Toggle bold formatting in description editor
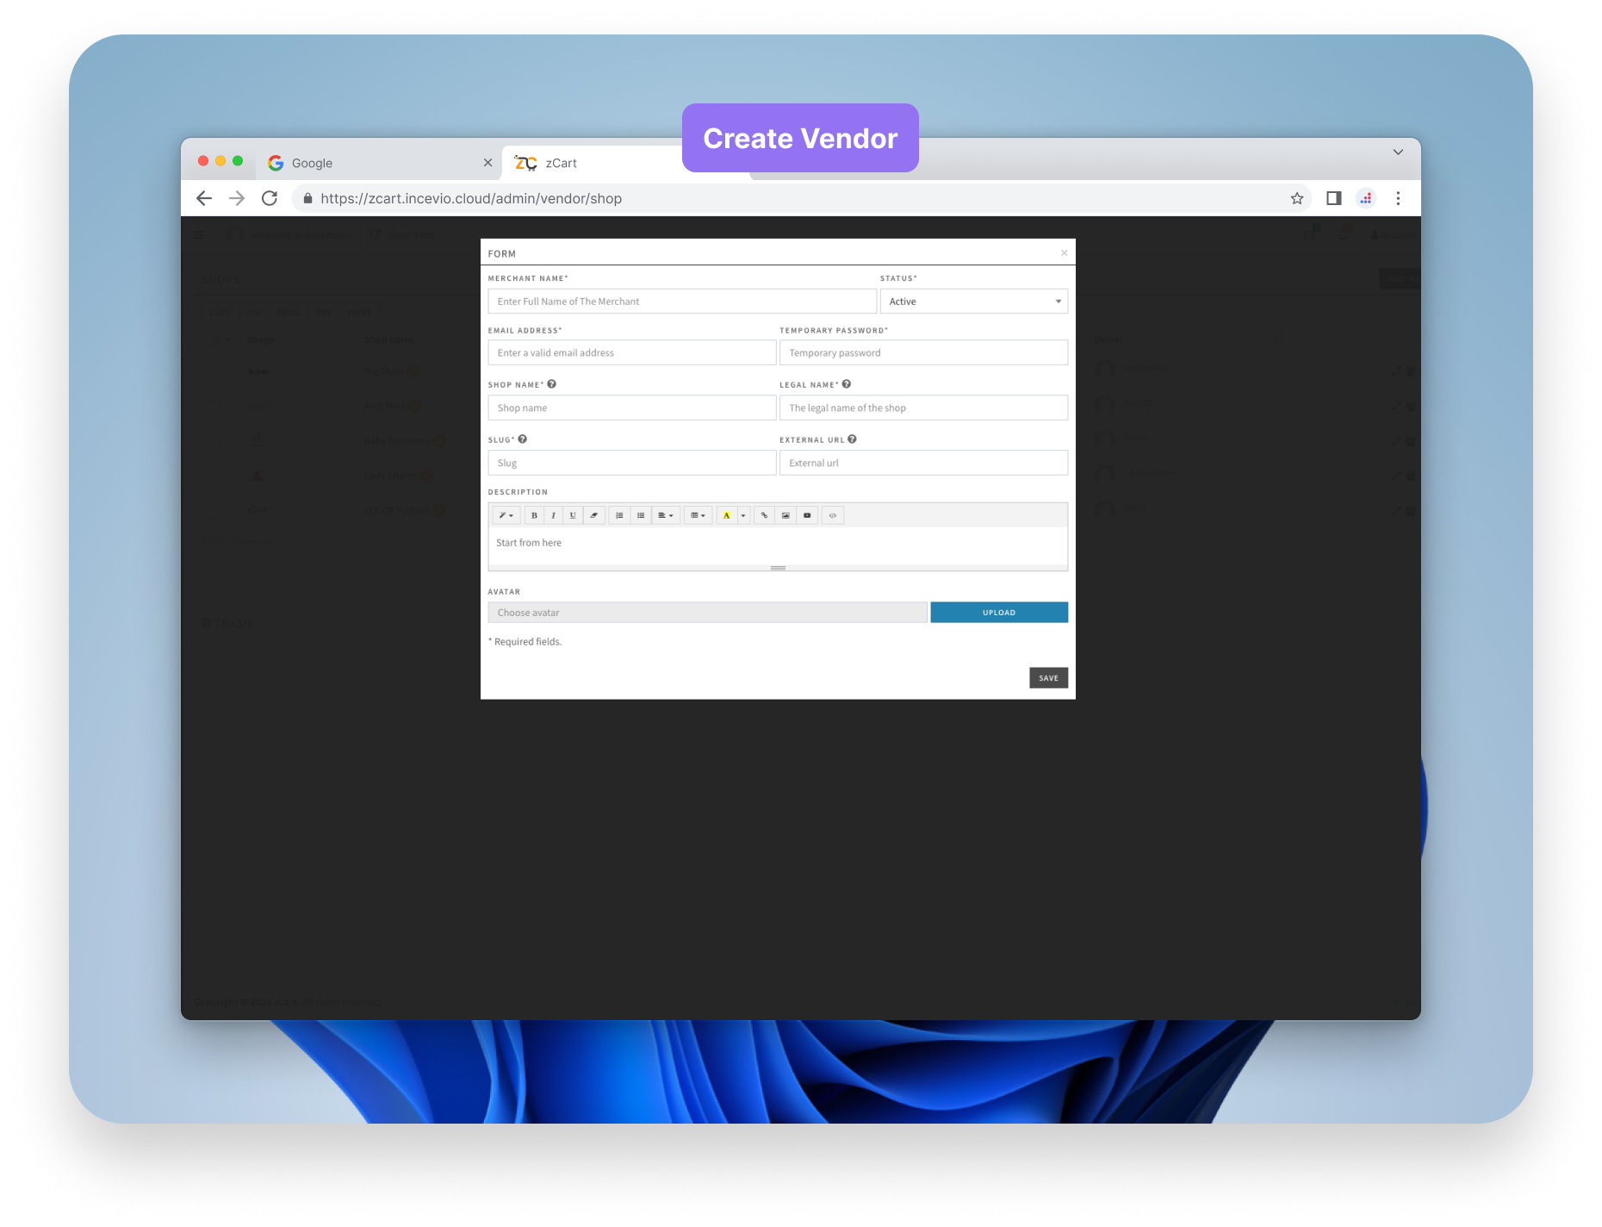 534,515
